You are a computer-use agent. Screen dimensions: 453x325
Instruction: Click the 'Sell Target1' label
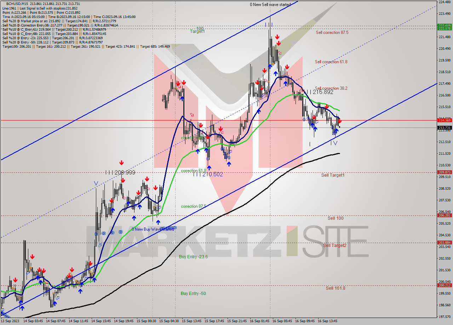[333, 175]
